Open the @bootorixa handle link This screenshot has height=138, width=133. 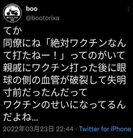(43, 18)
